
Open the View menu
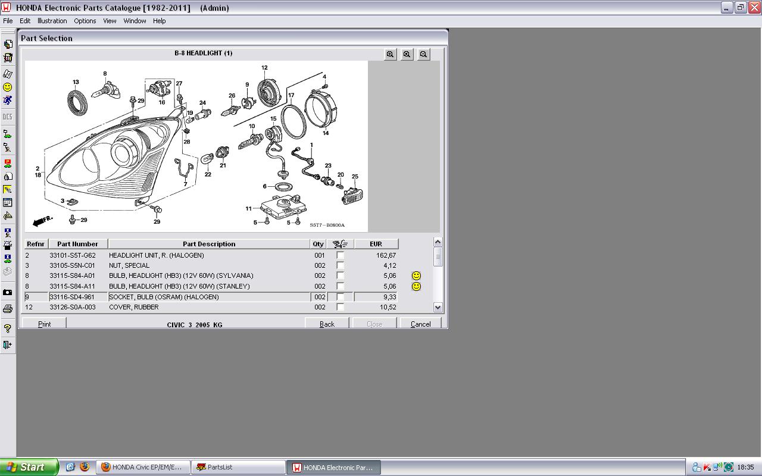tap(110, 21)
